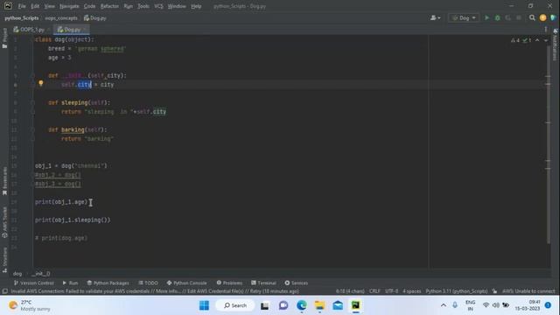560x315 pixels.
Task: Open the Navigate menu
Action: click(x=69, y=6)
